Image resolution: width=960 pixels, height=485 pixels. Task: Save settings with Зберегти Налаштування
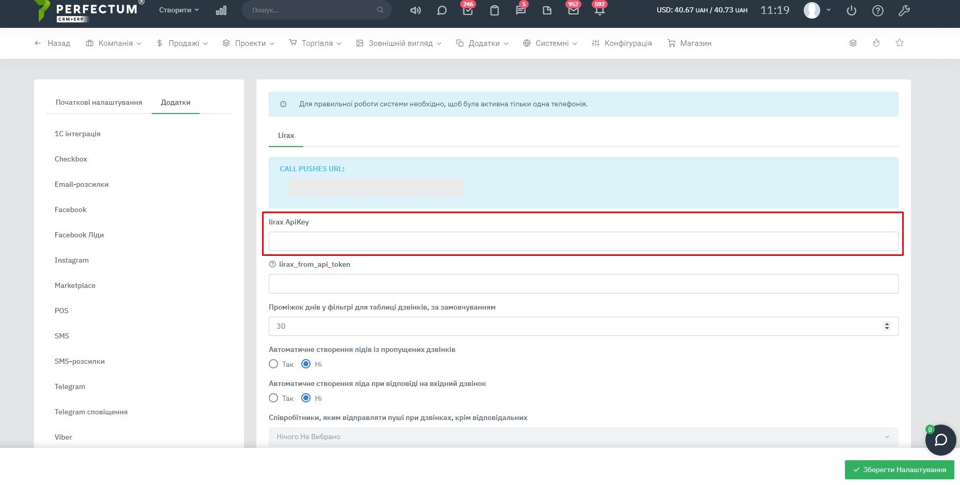point(899,470)
